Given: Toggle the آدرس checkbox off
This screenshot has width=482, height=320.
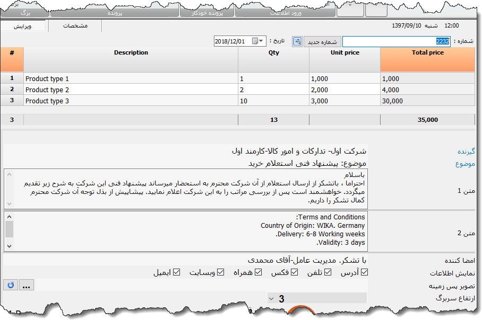Looking at the screenshot, I should (364, 272).
